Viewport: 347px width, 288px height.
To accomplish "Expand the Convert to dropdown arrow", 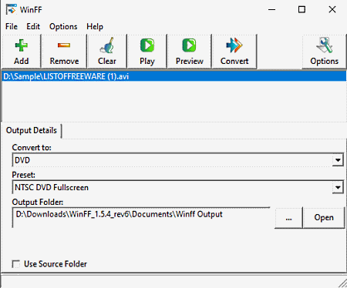I will coord(338,160).
